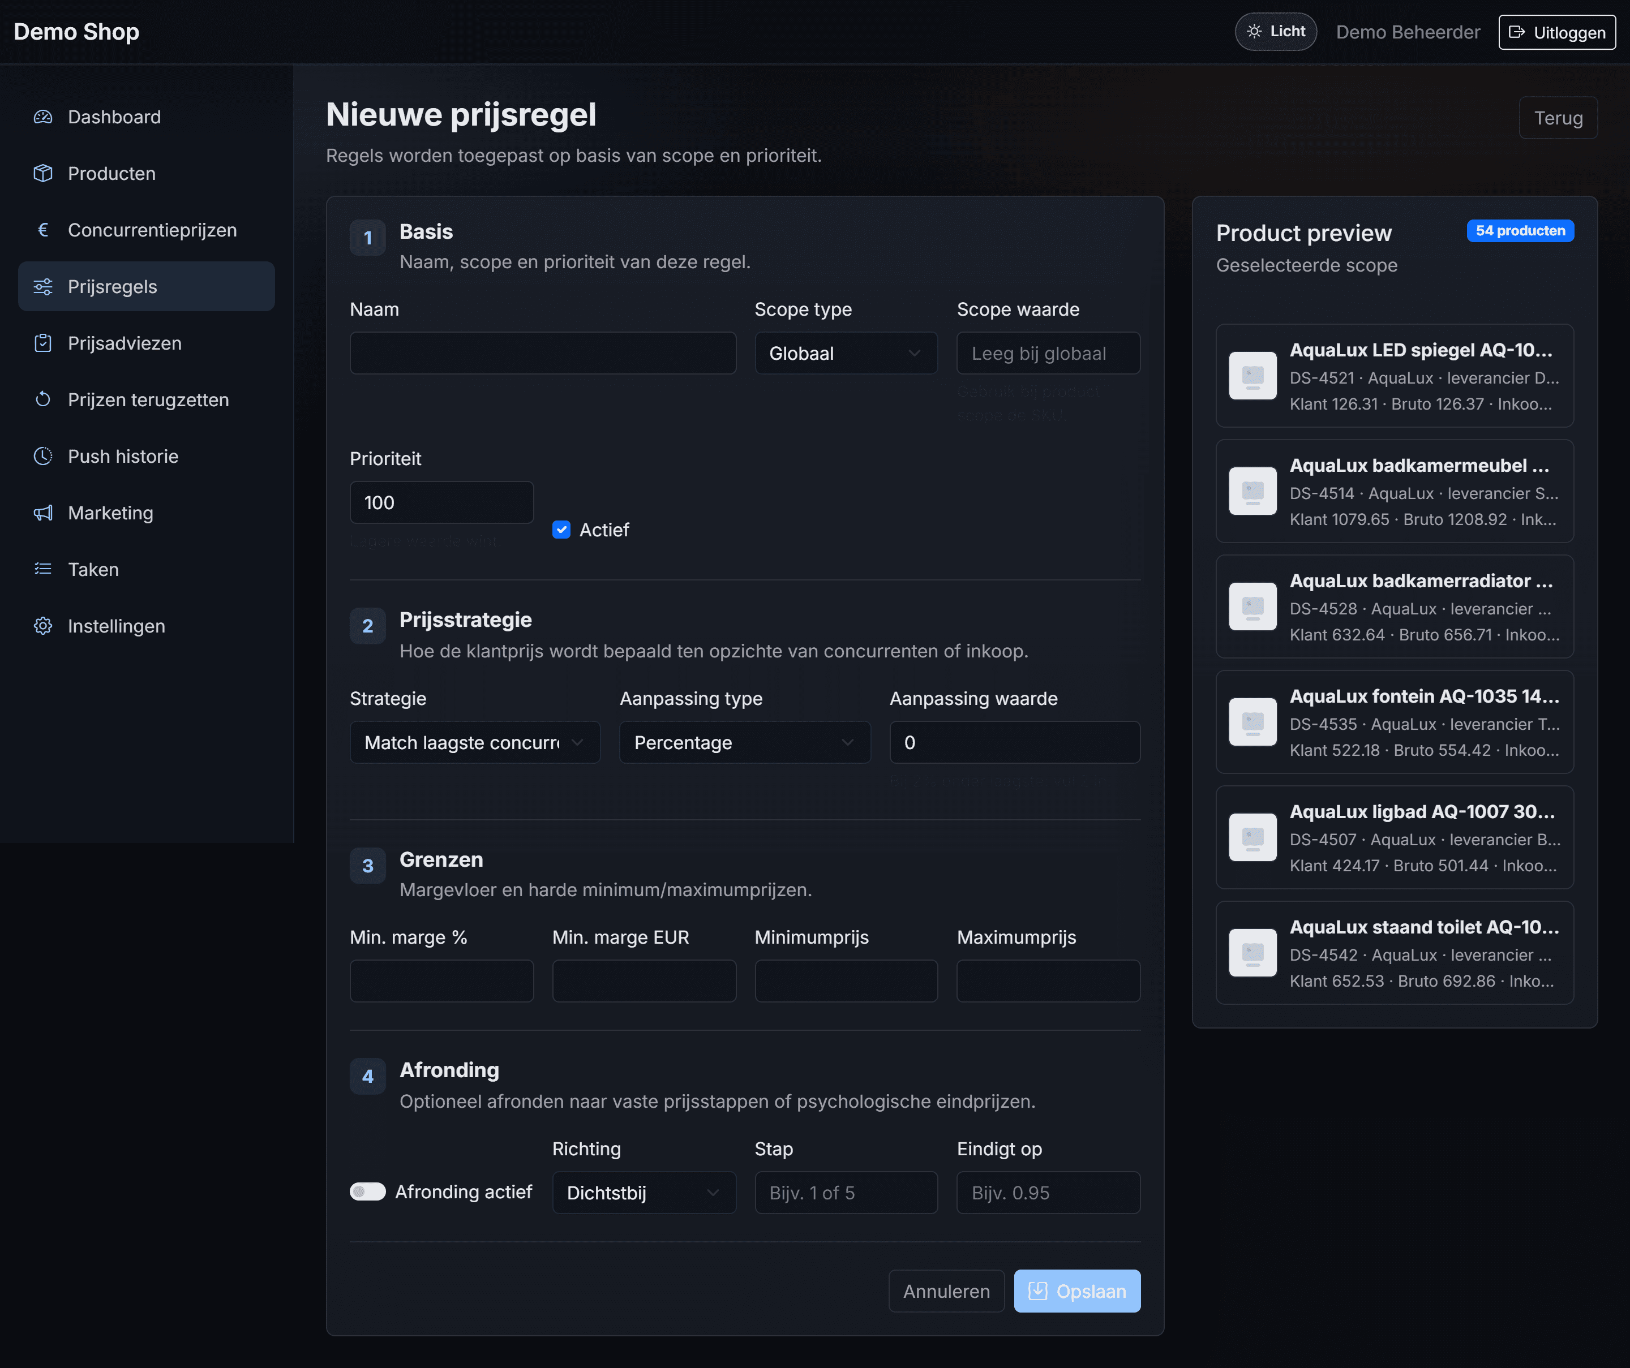Image resolution: width=1630 pixels, height=1368 pixels.
Task: Select Prijsregels in sidebar
Action: coord(147,287)
